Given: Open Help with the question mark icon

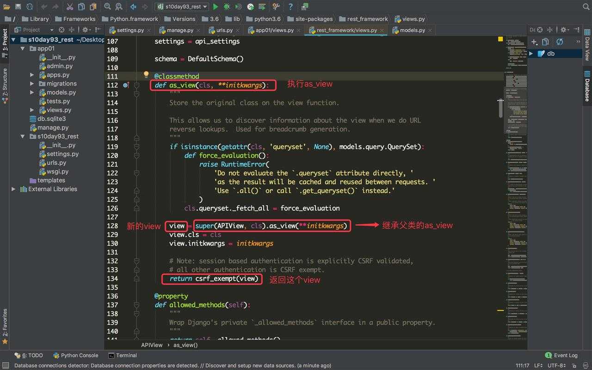Looking at the screenshot, I should click(x=290, y=6).
